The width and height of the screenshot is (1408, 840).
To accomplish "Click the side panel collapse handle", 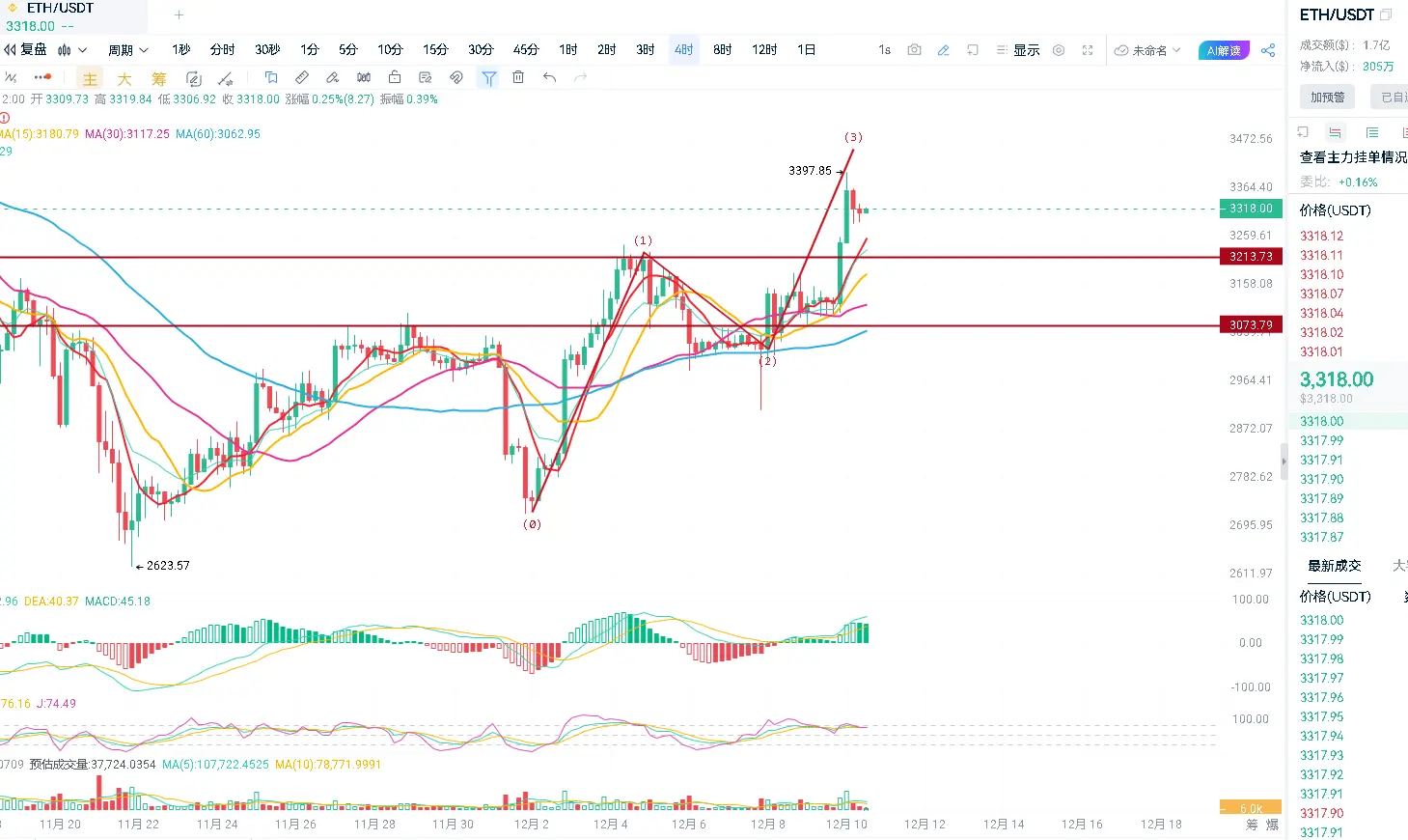I will 1284,461.
